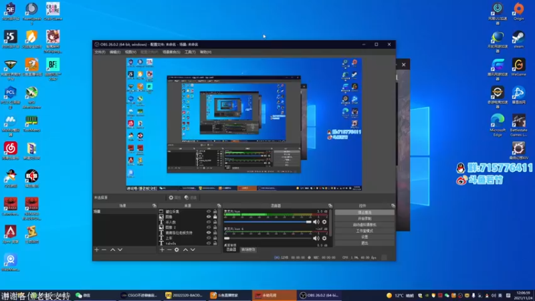
Task: Toggle visibility of 图像 source
Action: 209,217
